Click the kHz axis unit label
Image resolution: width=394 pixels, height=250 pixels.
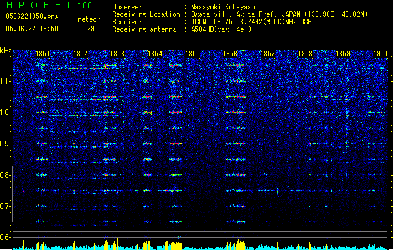[6, 51]
